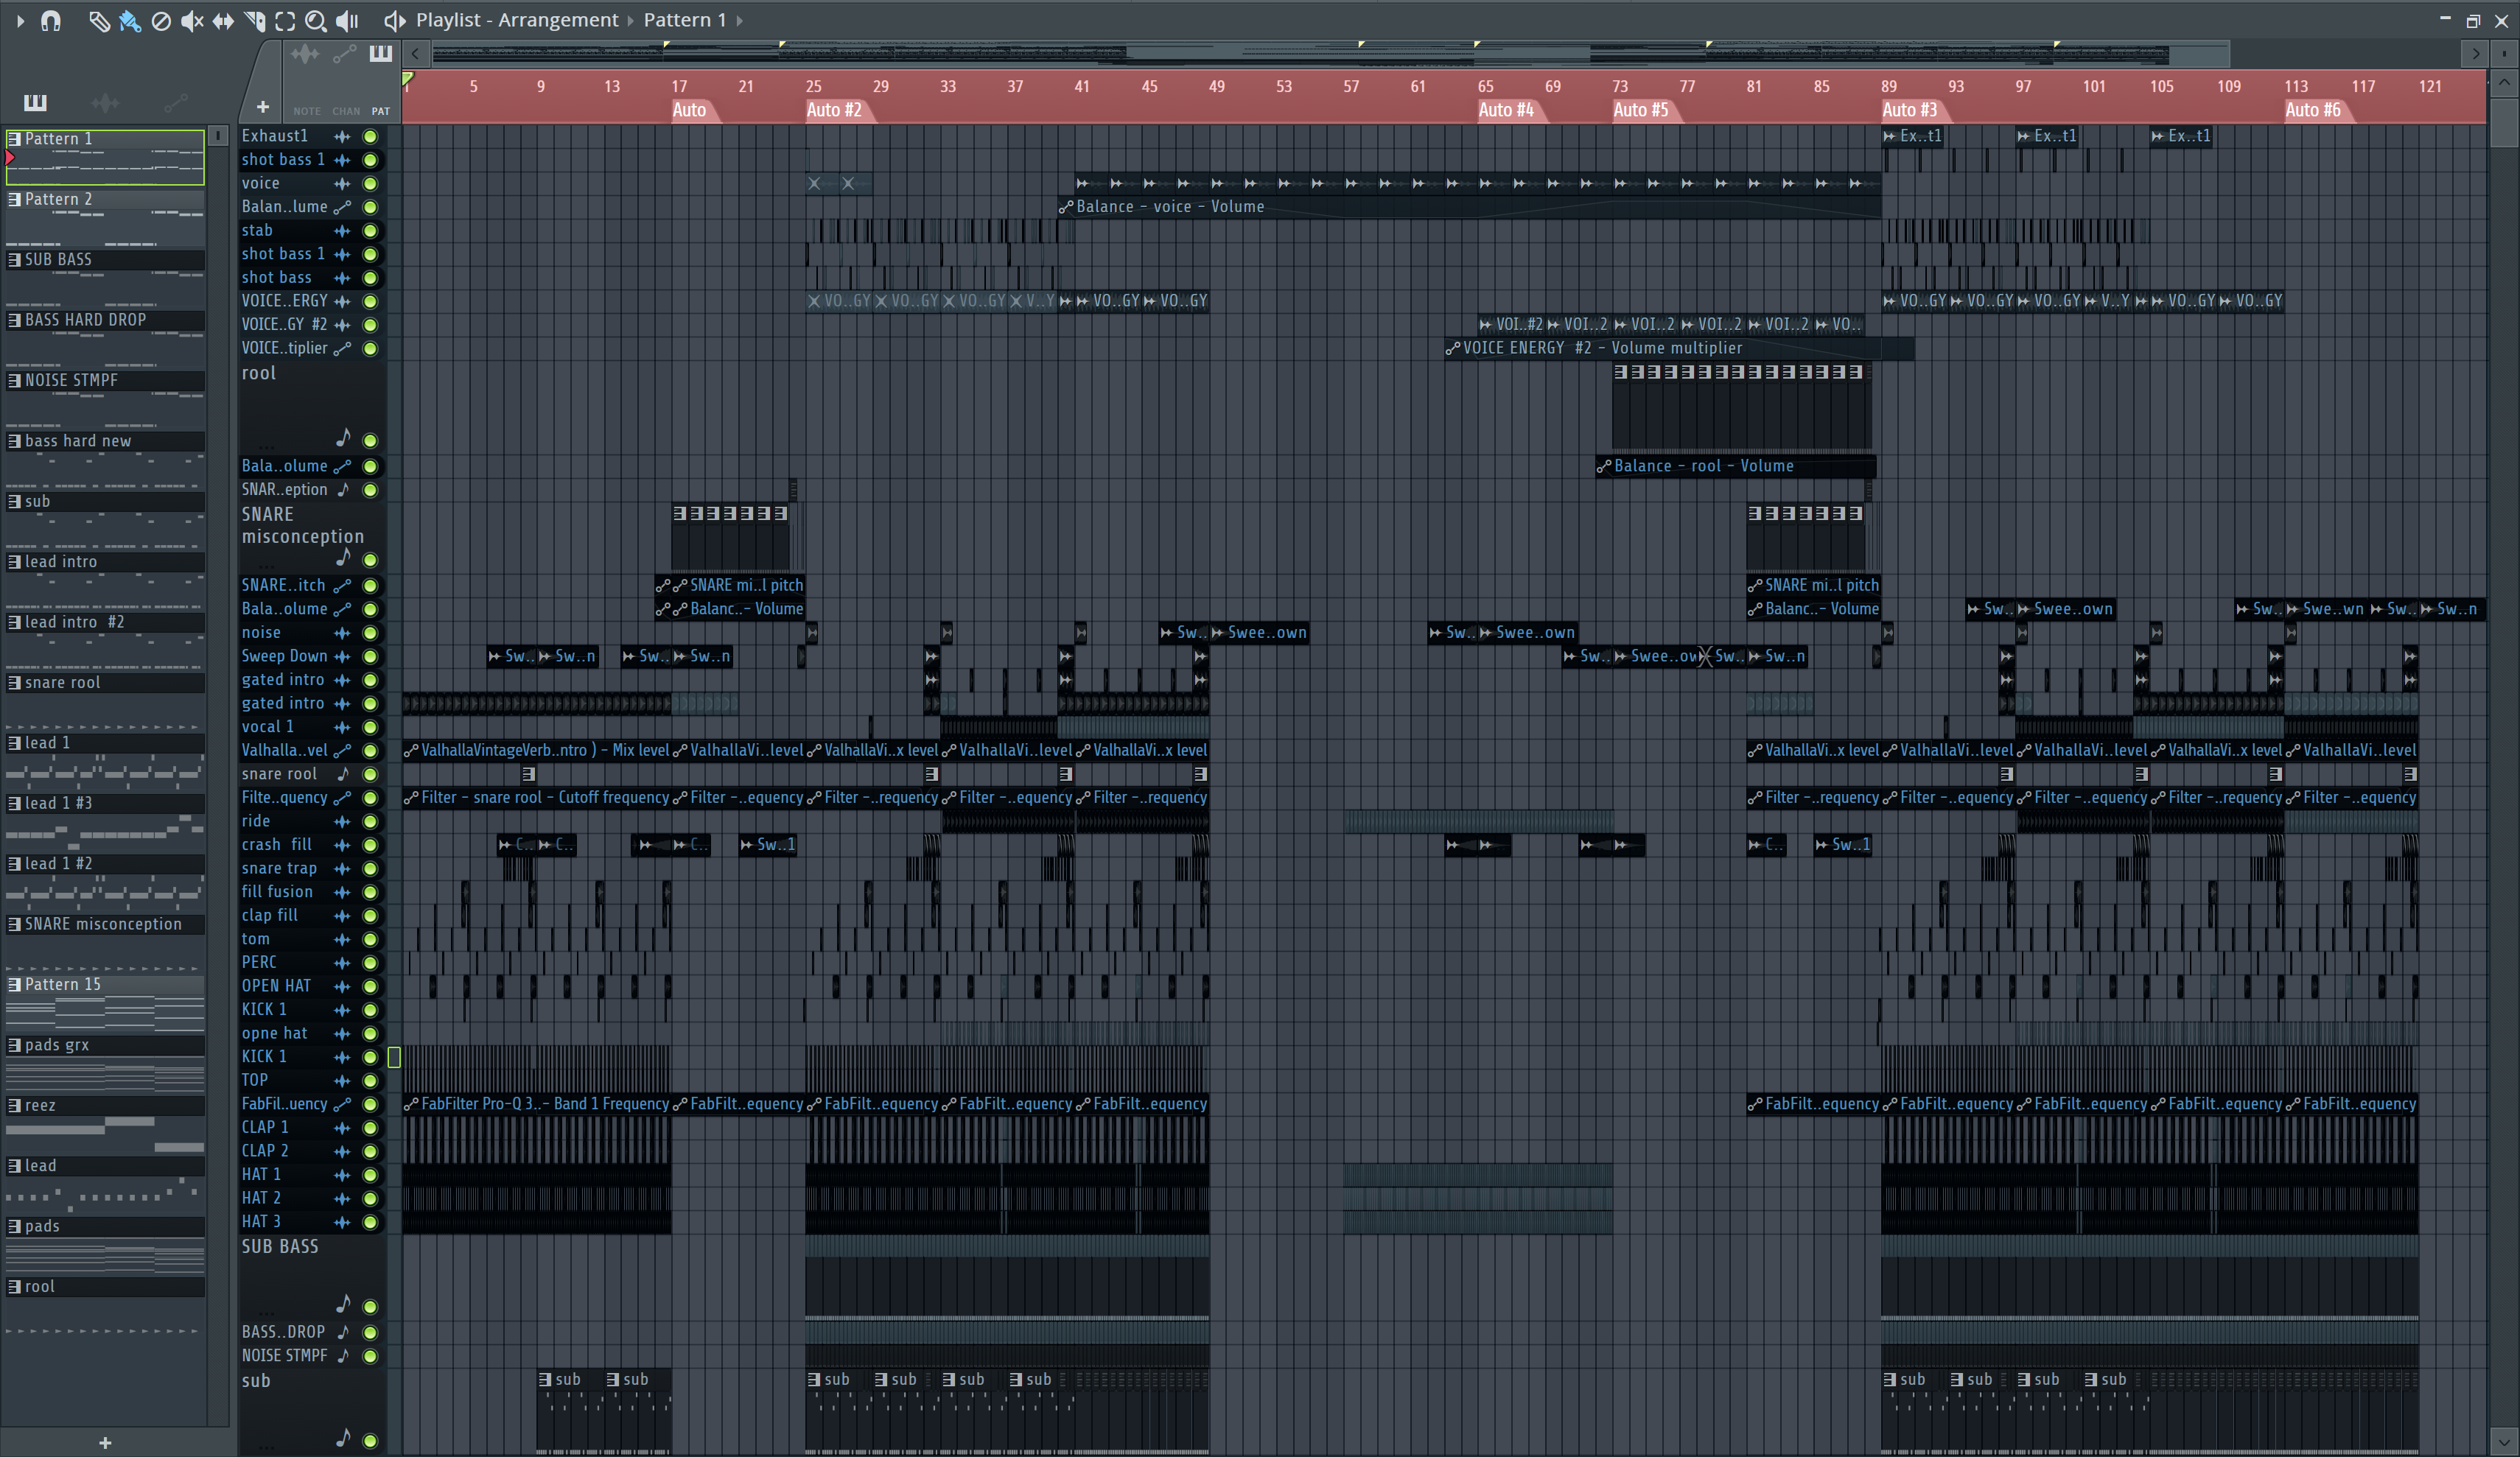Choose the Select marquee tool
Image resolution: width=2520 pixels, height=1457 pixels.
pos(285,20)
